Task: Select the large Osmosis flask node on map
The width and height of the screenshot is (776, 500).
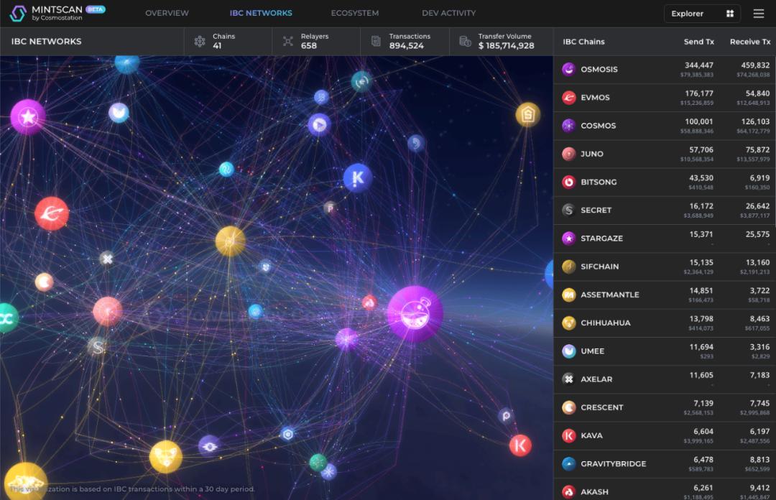Action: (415, 313)
